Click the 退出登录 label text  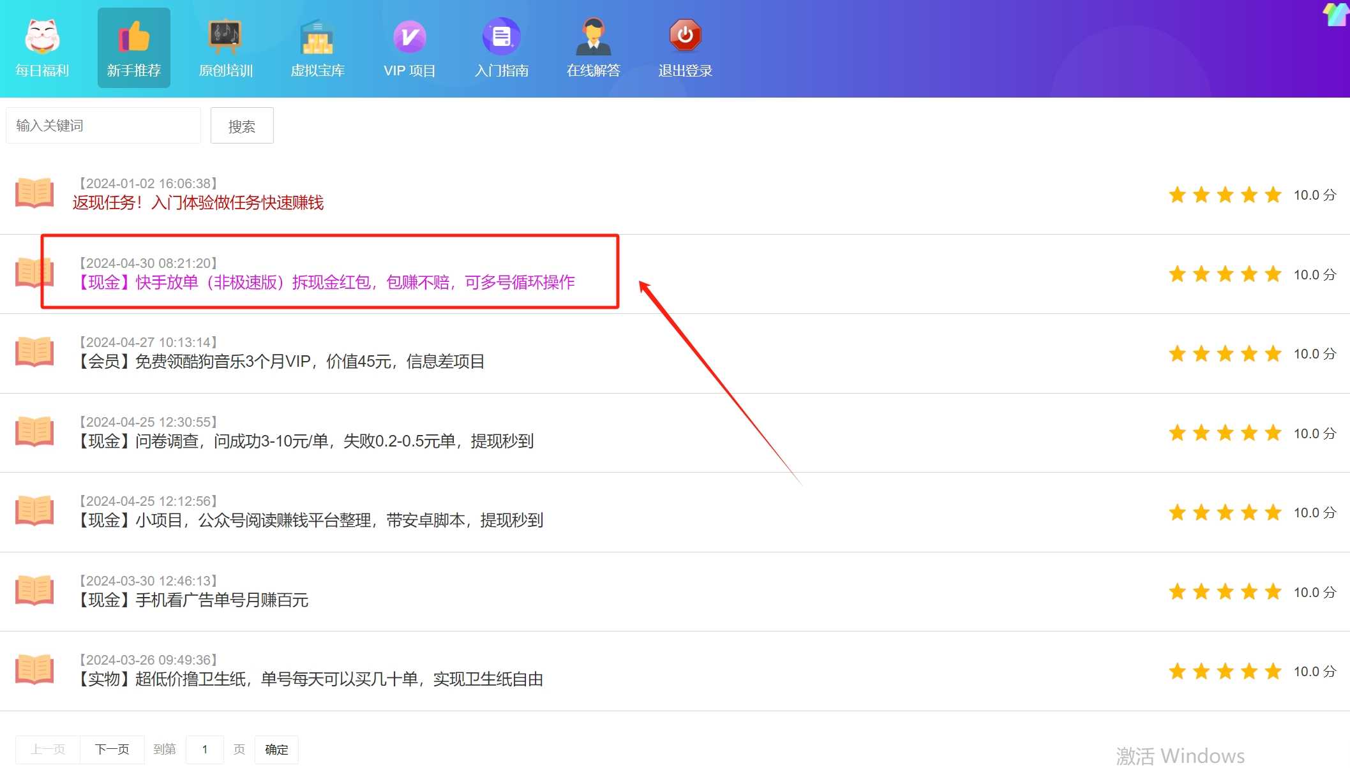pos(685,71)
